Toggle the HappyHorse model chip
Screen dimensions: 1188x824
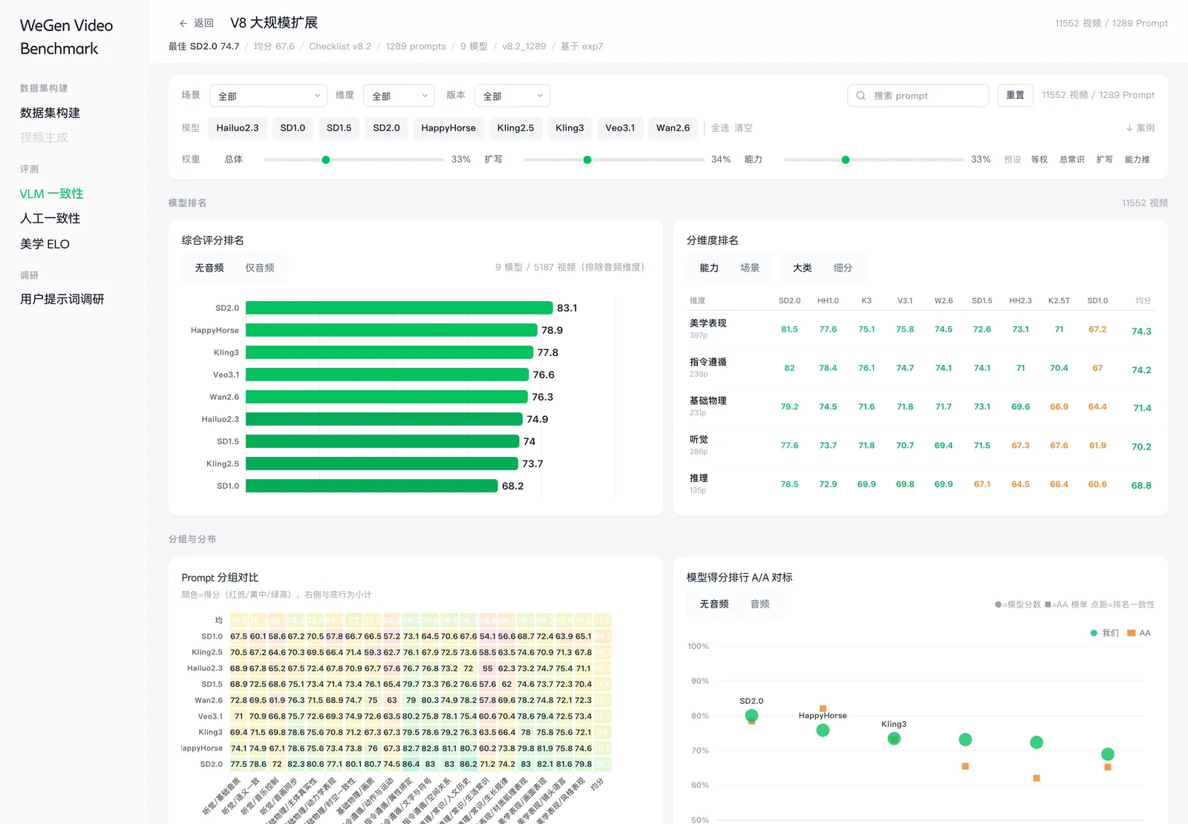(448, 128)
